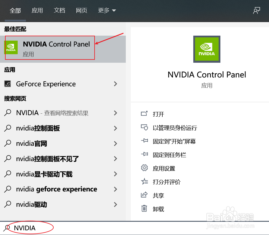The image size is (269, 235).
Task: Click the NVIDIA Control Panel icon in best match
Action: click(11, 47)
